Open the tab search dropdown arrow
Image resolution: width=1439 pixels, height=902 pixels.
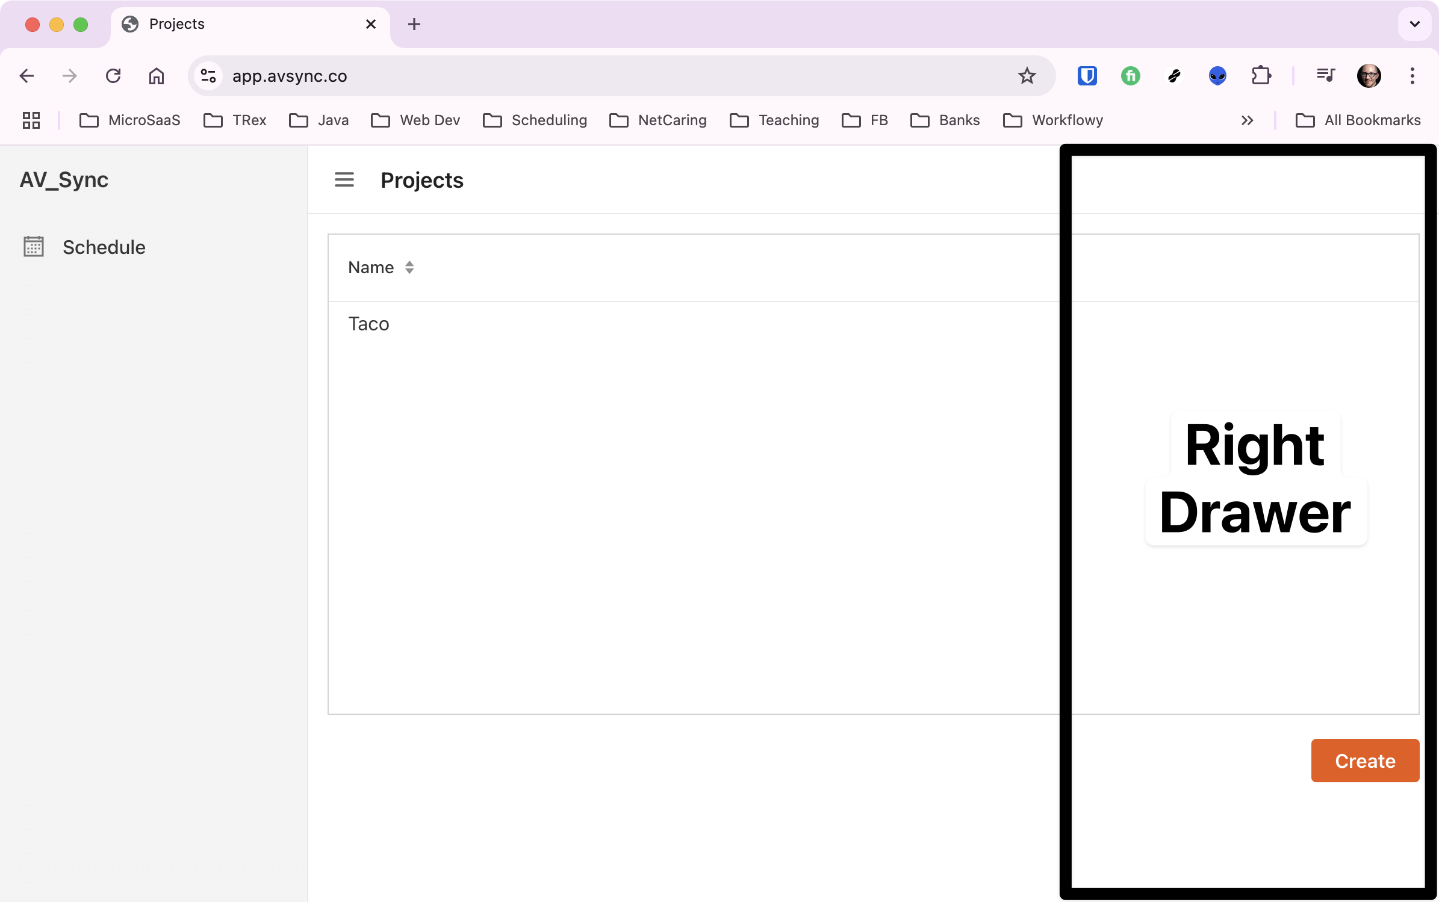[x=1414, y=24]
